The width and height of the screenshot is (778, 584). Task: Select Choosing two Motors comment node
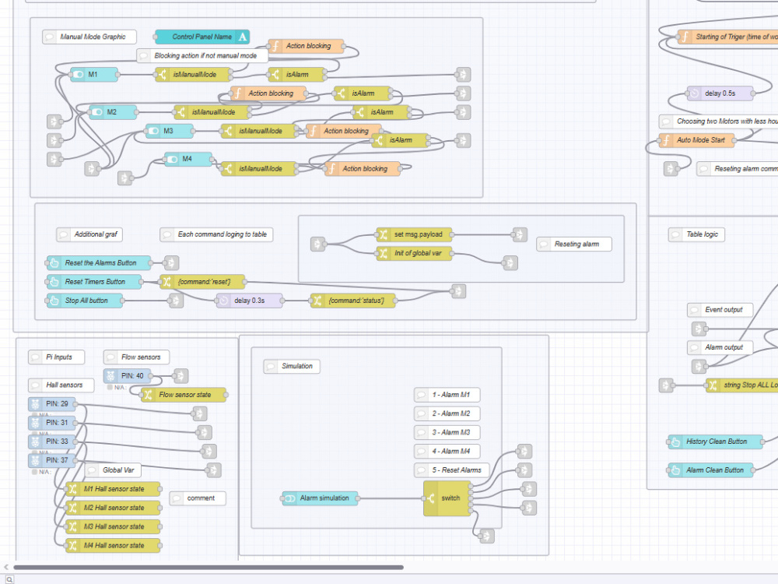pyautogui.click(x=718, y=121)
